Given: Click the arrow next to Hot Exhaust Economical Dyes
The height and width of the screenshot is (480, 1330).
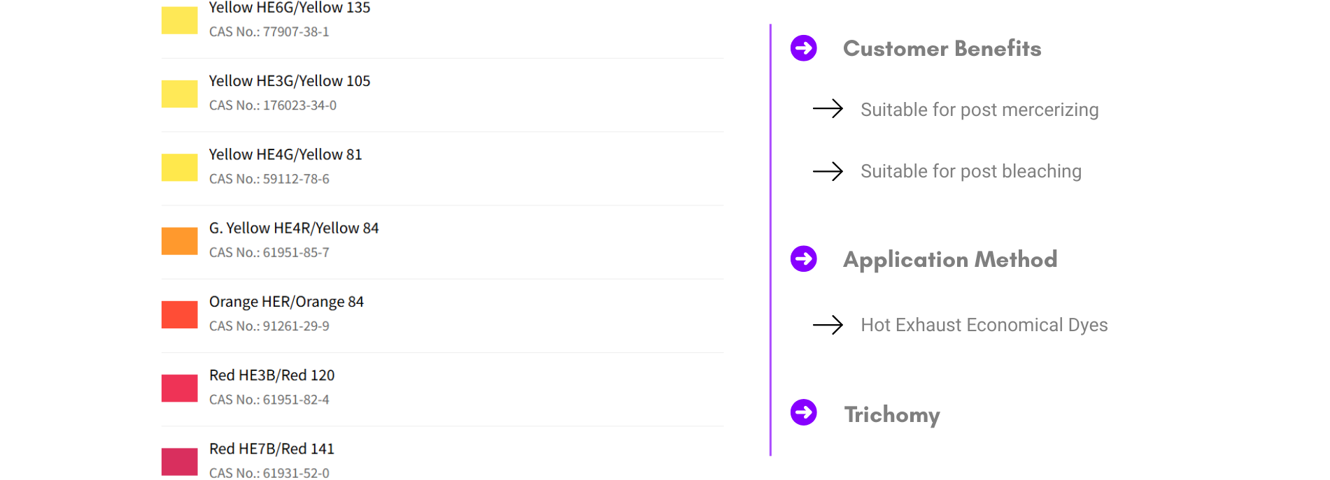Looking at the screenshot, I should pos(828,325).
